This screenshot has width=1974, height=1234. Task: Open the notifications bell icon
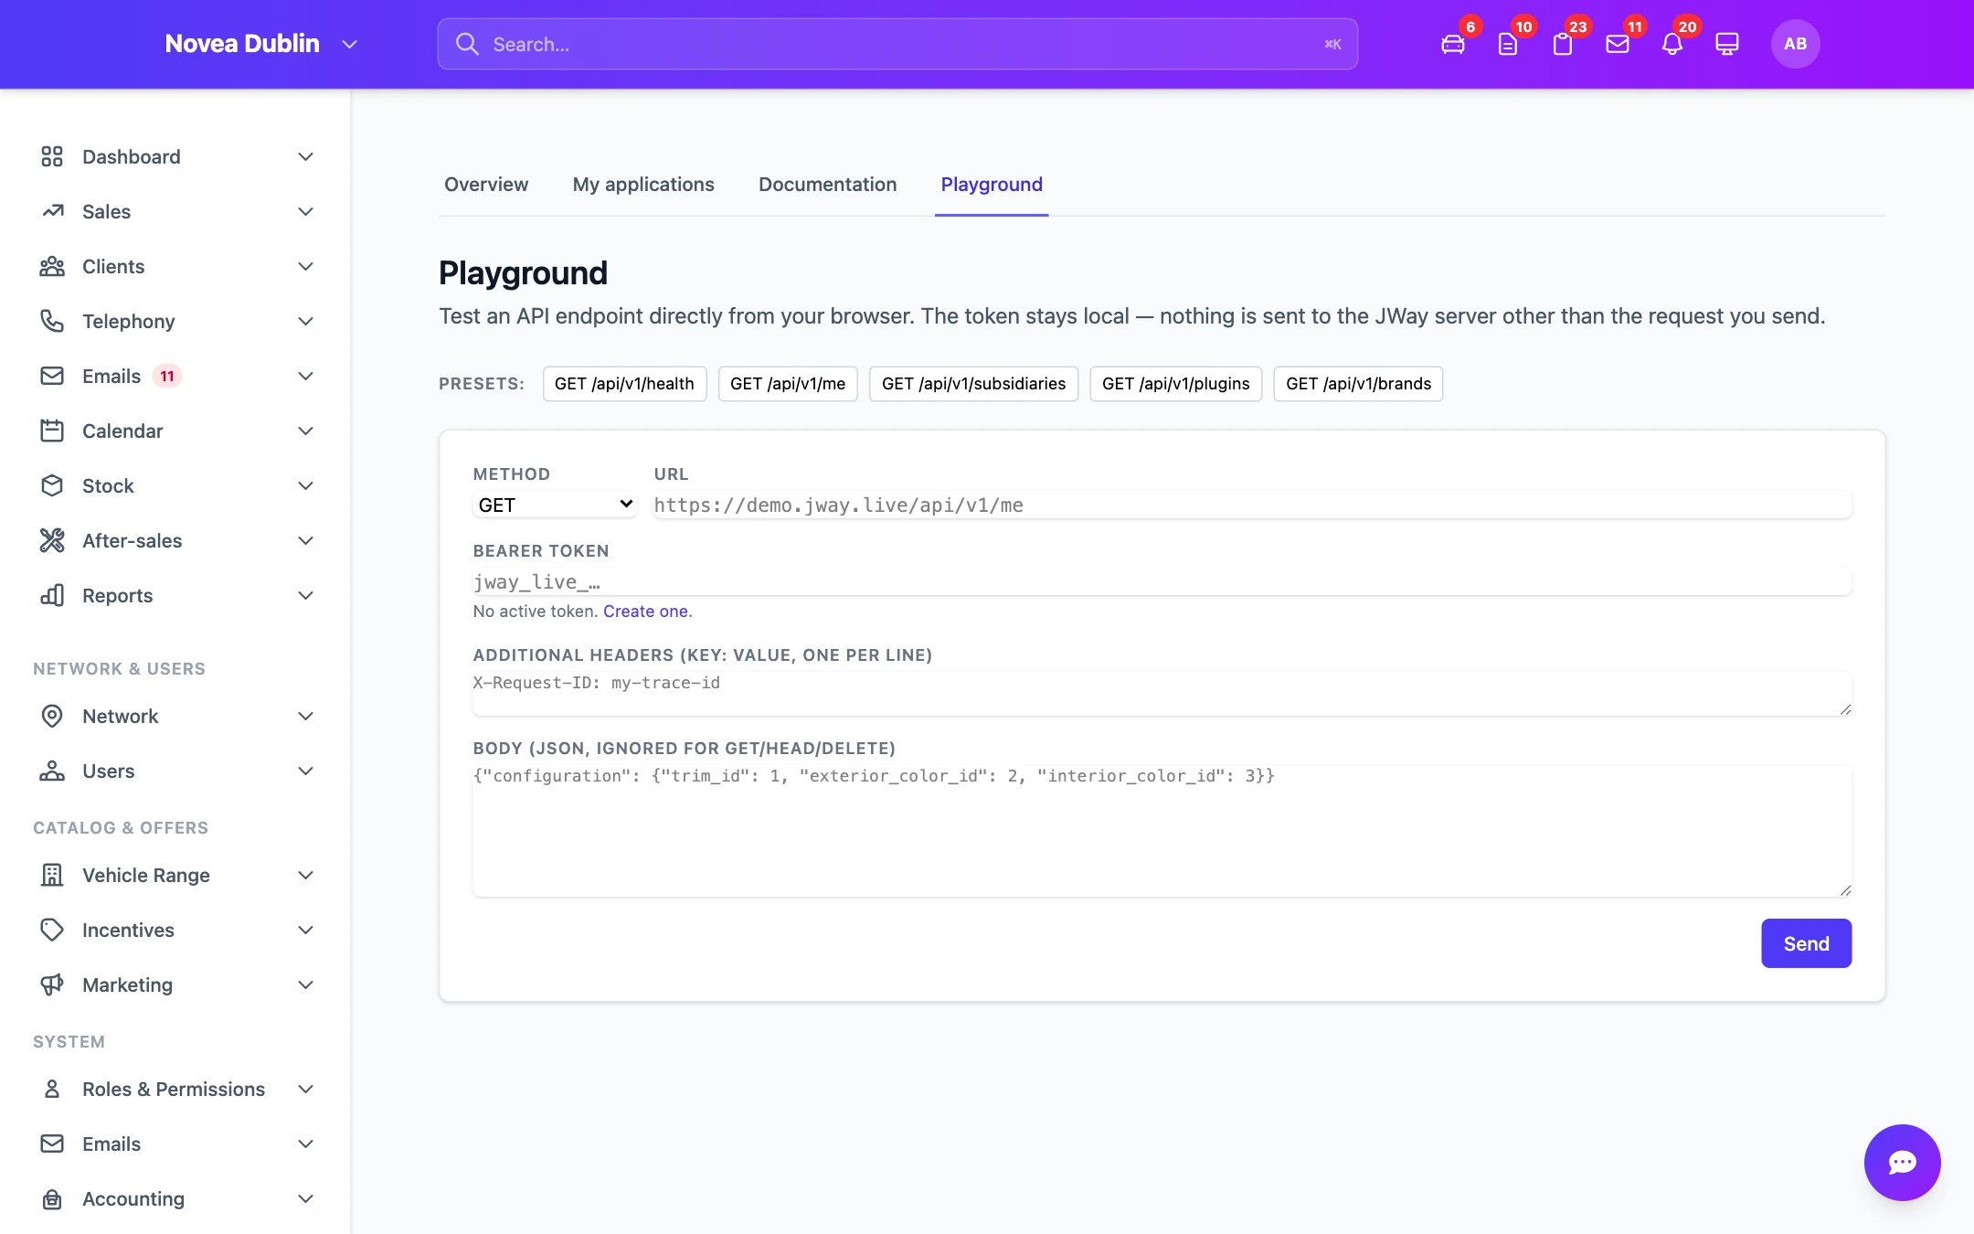1672,44
